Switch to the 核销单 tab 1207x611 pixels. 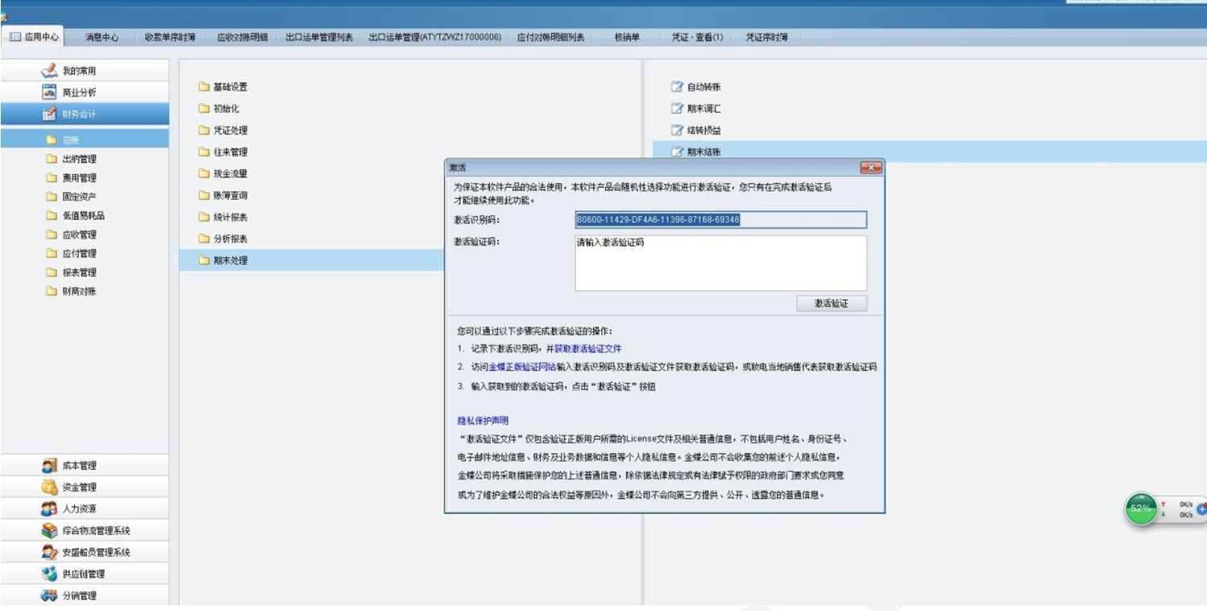(627, 37)
